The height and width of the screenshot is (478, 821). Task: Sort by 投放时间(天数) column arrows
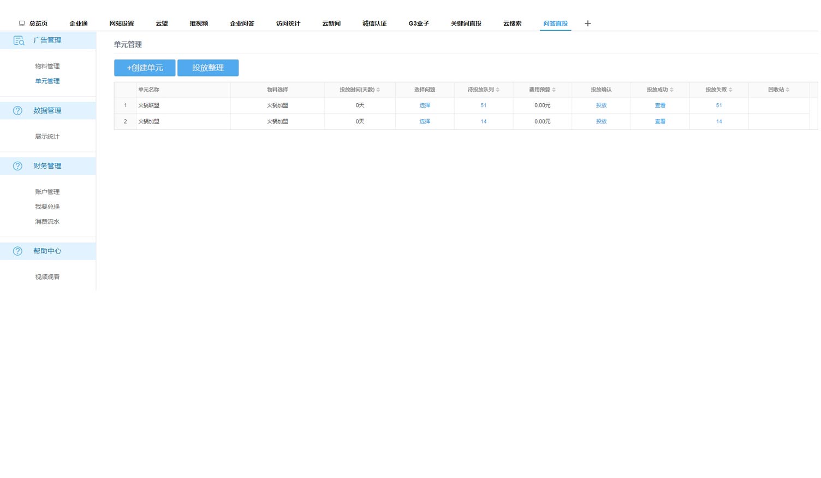coord(378,90)
